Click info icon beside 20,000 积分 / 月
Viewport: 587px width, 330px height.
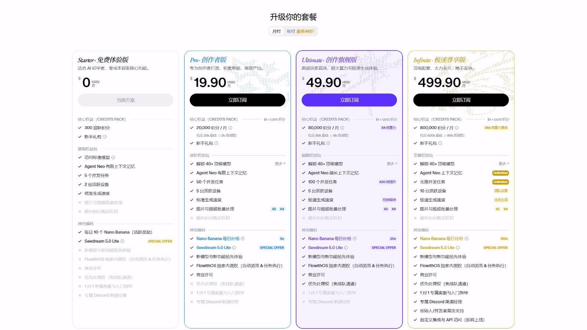pyautogui.click(x=230, y=128)
